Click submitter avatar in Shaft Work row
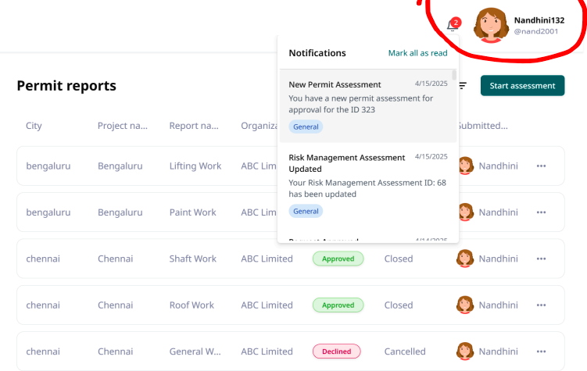Image resolution: width=587 pixels, height=371 pixels. pyautogui.click(x=466, y=259)
